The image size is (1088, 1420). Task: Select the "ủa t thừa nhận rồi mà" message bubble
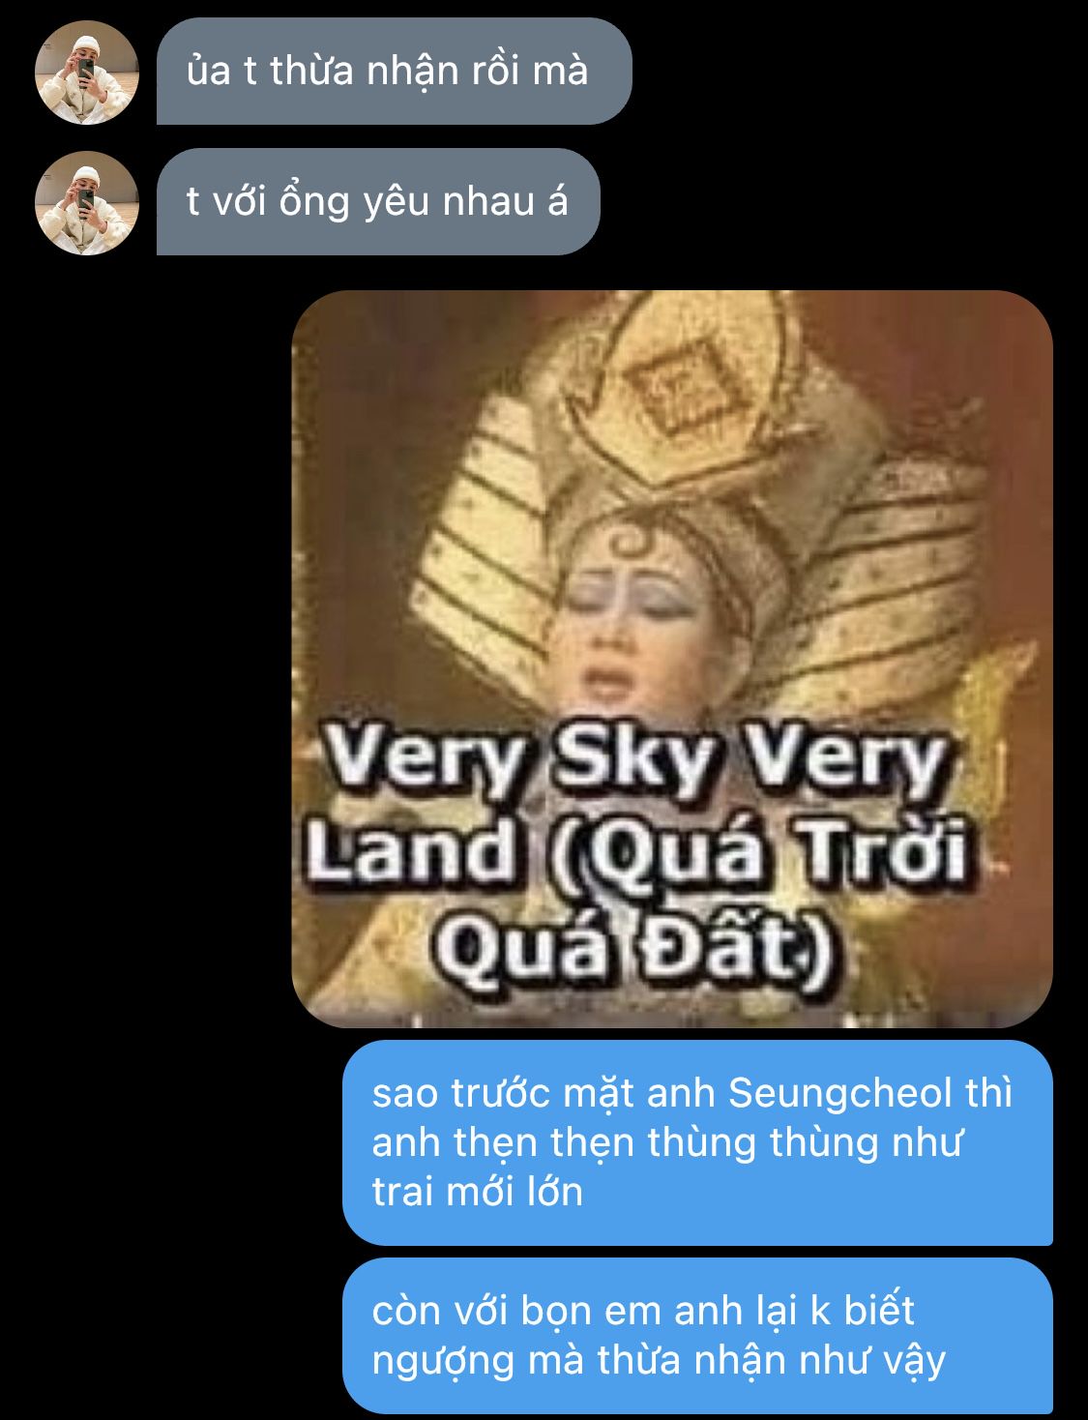[x=394, y=71]
